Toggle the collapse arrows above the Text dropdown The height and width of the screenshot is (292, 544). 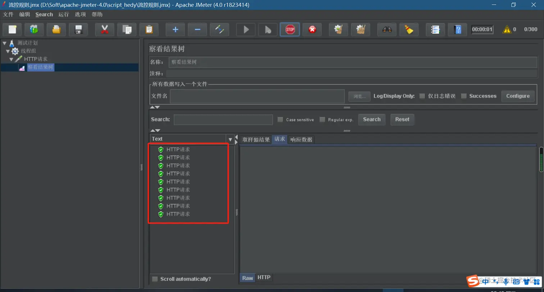[x=155, y=130]
